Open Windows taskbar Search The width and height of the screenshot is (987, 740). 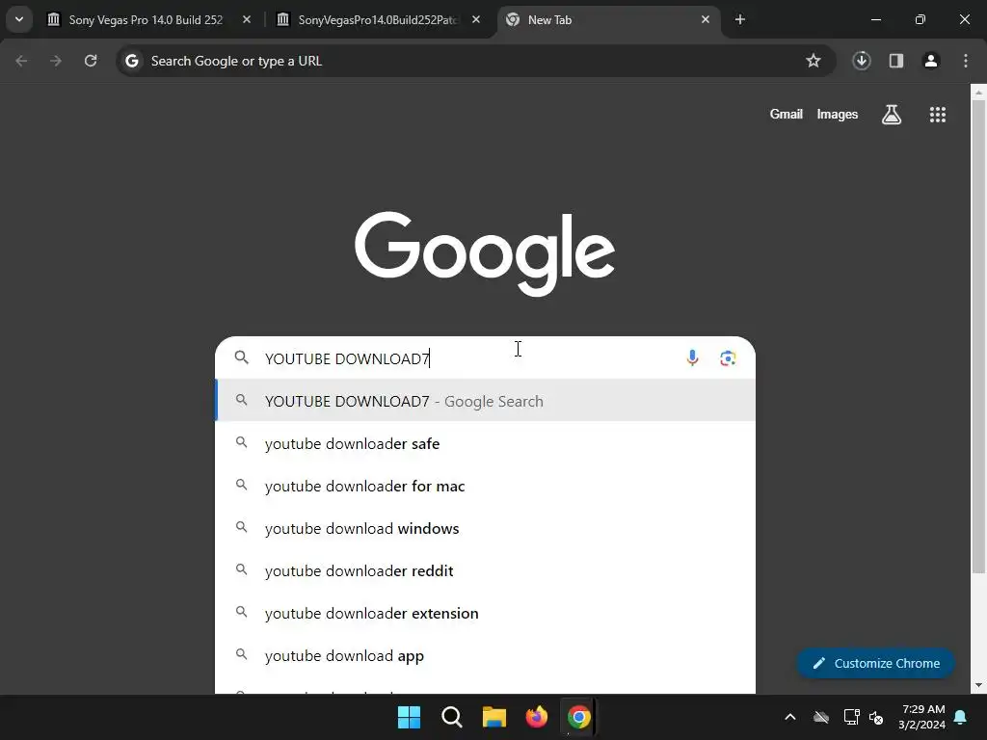pyautogui.click(x=452, y=717)
